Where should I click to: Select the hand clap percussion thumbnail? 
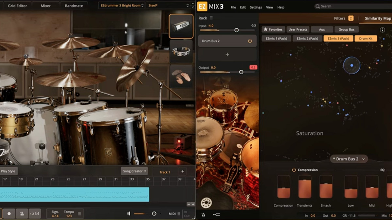[x=181, y=76]
